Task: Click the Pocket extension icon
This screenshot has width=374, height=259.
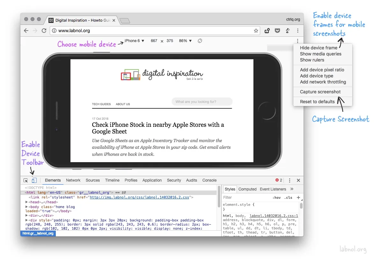Action: pyautogui.click(x=277, y=31)
